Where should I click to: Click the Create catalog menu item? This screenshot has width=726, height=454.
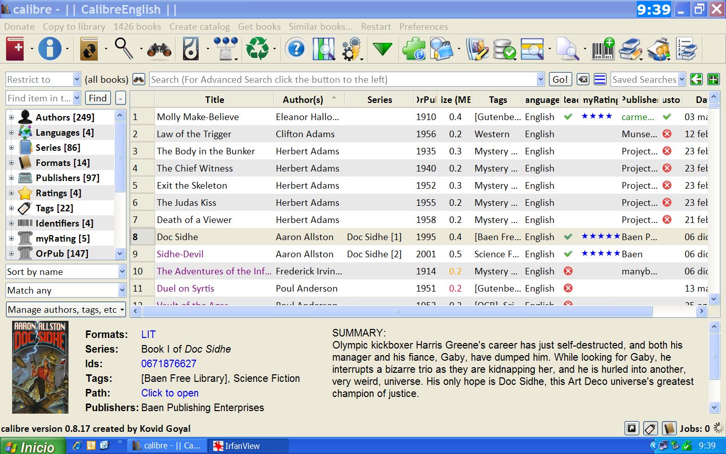click(x=200, y=27)
